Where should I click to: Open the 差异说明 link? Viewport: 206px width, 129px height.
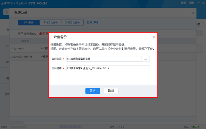click(92, 22)
